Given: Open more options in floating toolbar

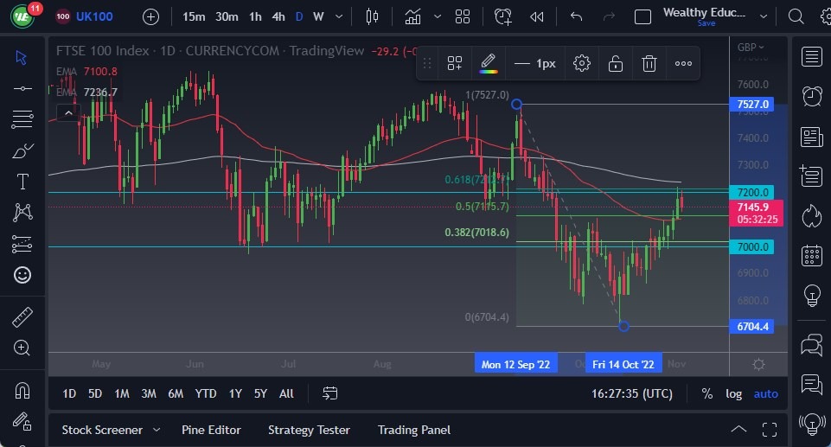Looking at the screenshot, I should coord(683,64).
